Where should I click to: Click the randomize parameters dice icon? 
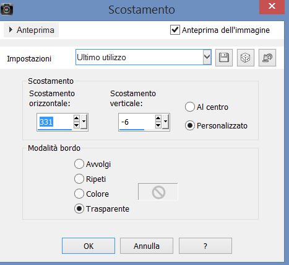(246, 58)
